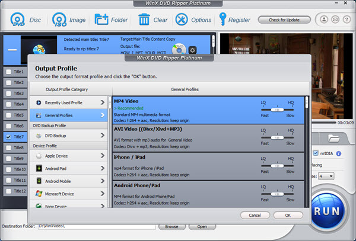The image size is (356, 241).
Task: Expand DVD Backup chevron
Action: 103,136
